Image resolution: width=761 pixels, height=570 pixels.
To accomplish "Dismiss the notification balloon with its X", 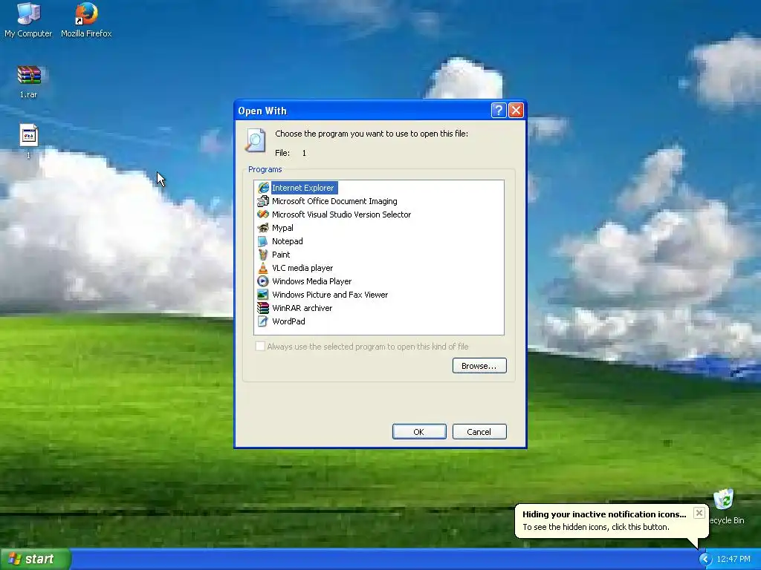I will click(x=699, y=513).
